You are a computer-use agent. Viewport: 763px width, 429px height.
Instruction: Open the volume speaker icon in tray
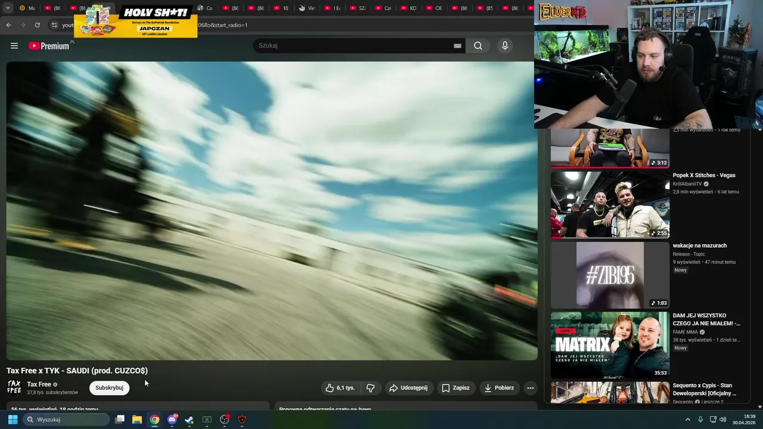(723, 419)
